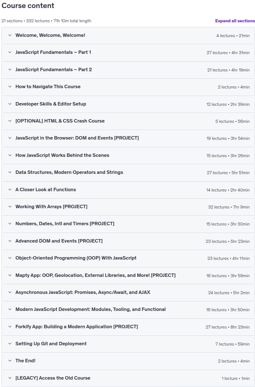Expand chevron beside the Mapty App section
The image size is (255, 387).
[x=10, y=276]
